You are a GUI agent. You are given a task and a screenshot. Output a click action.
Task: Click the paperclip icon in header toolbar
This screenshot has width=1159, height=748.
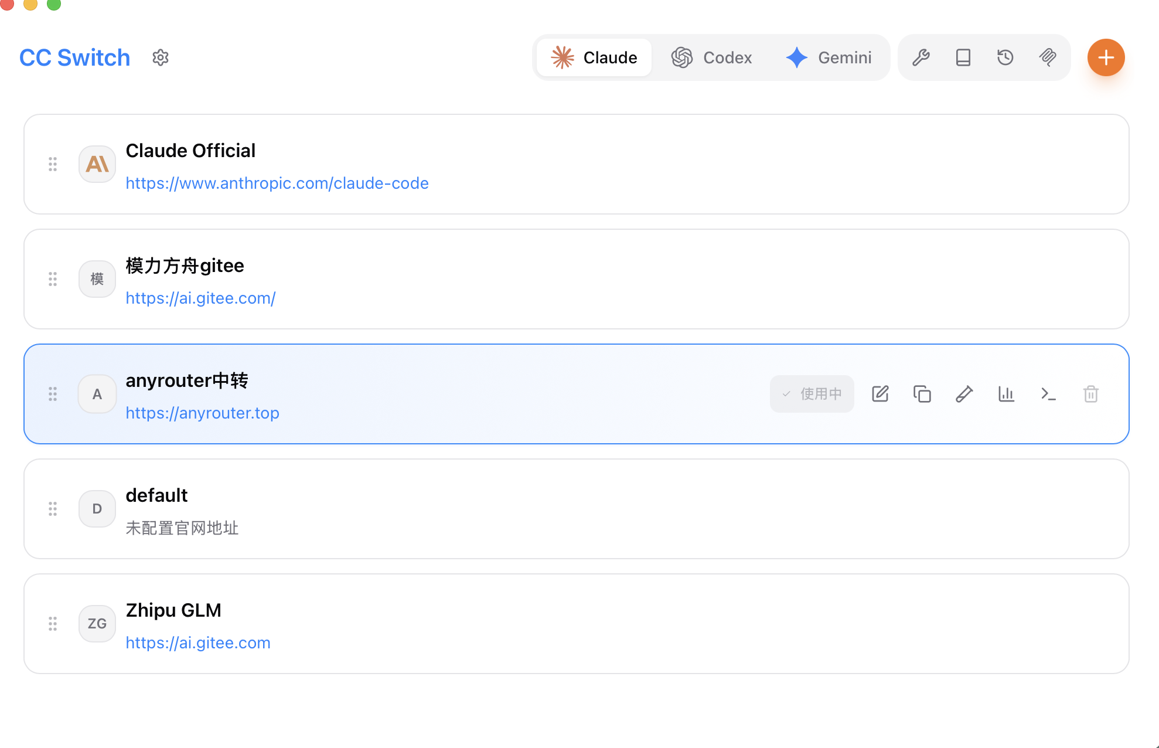click(1048, 57)
